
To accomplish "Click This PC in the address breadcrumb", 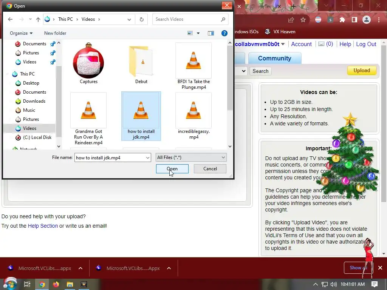I will point(65,19).
